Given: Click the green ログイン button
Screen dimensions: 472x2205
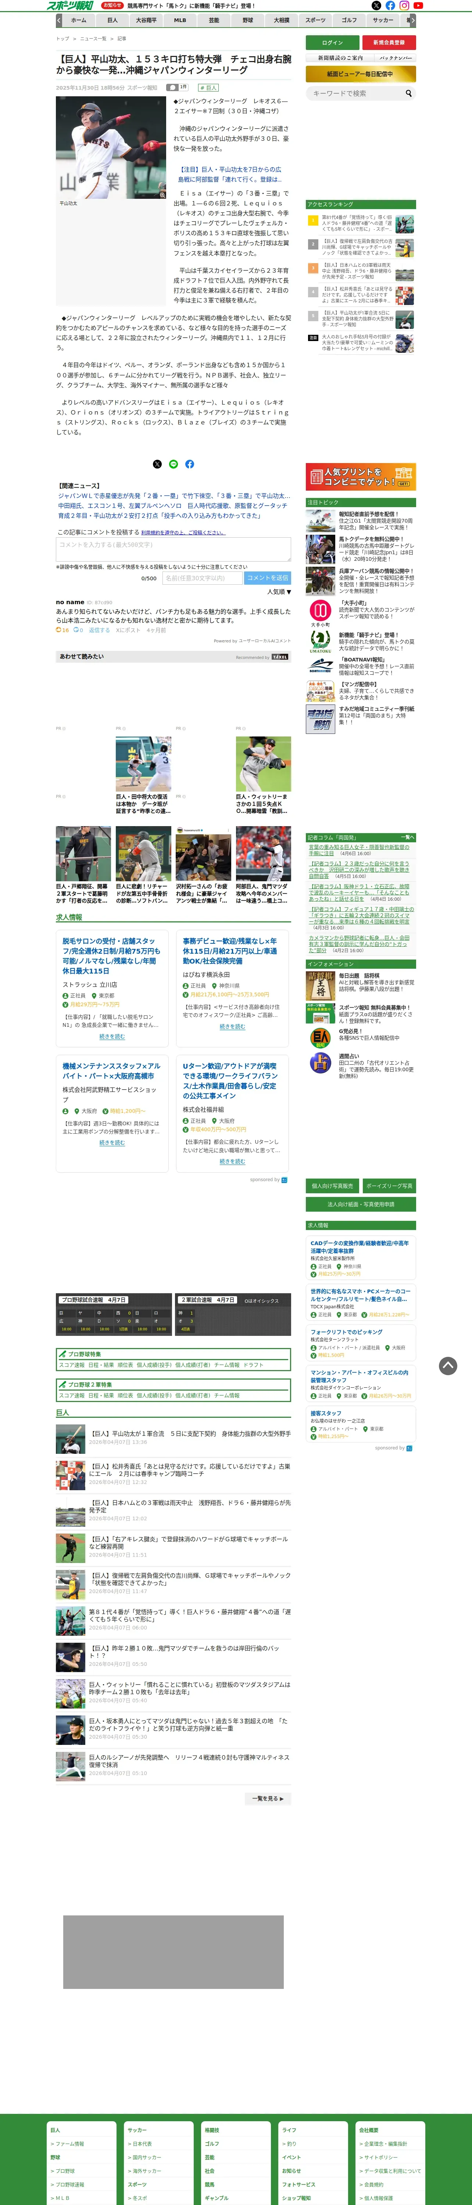Looking at the screenshot, I should tap(332, 42).
